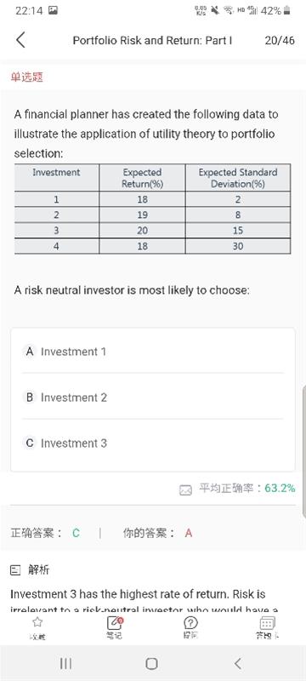Screen dimensions: 306x681
Task: Tap the Android back navigation button
Action: click(237, 663)
